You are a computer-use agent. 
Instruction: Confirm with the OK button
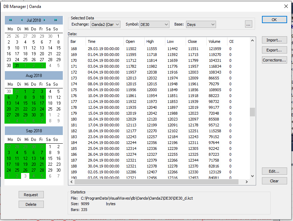[x=274, y=20]
